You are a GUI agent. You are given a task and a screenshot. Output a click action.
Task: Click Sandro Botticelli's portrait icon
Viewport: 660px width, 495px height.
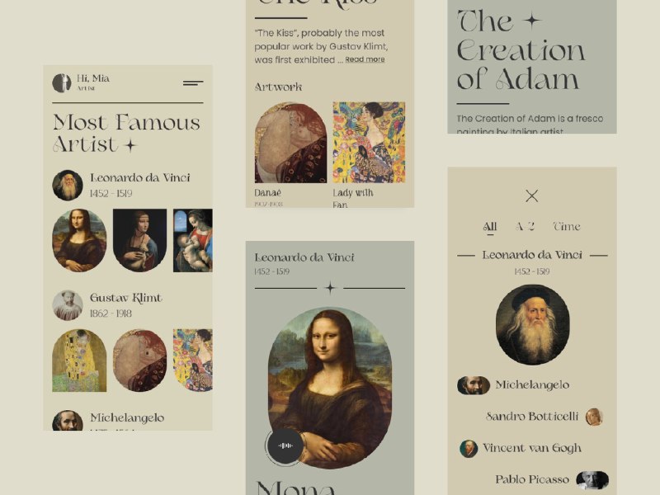click(x=594, y=417)
